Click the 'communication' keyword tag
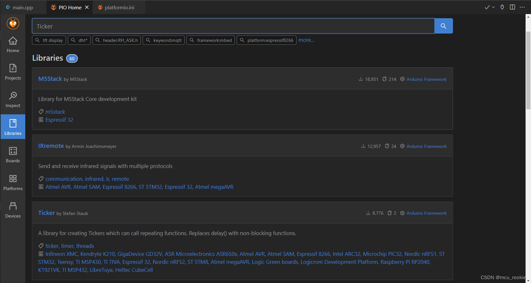 pyautogui.click(x=64, y=179)
